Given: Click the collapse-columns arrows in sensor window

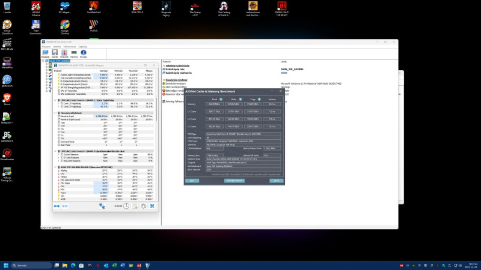Looking at the screenshot, I should 65,206.
